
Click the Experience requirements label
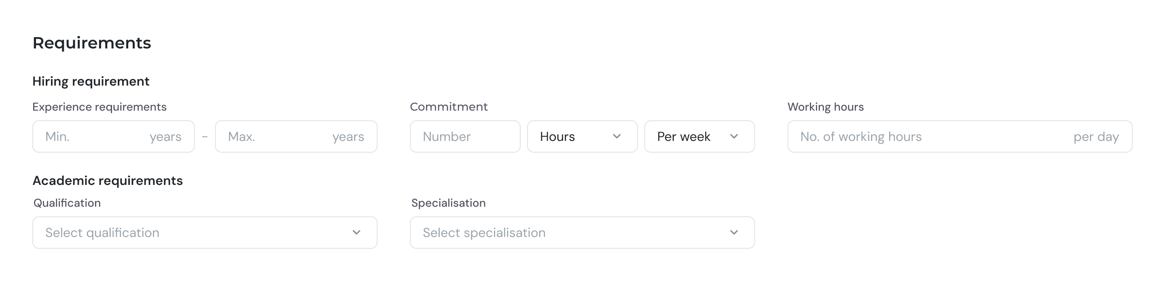[x=100, y=107]
